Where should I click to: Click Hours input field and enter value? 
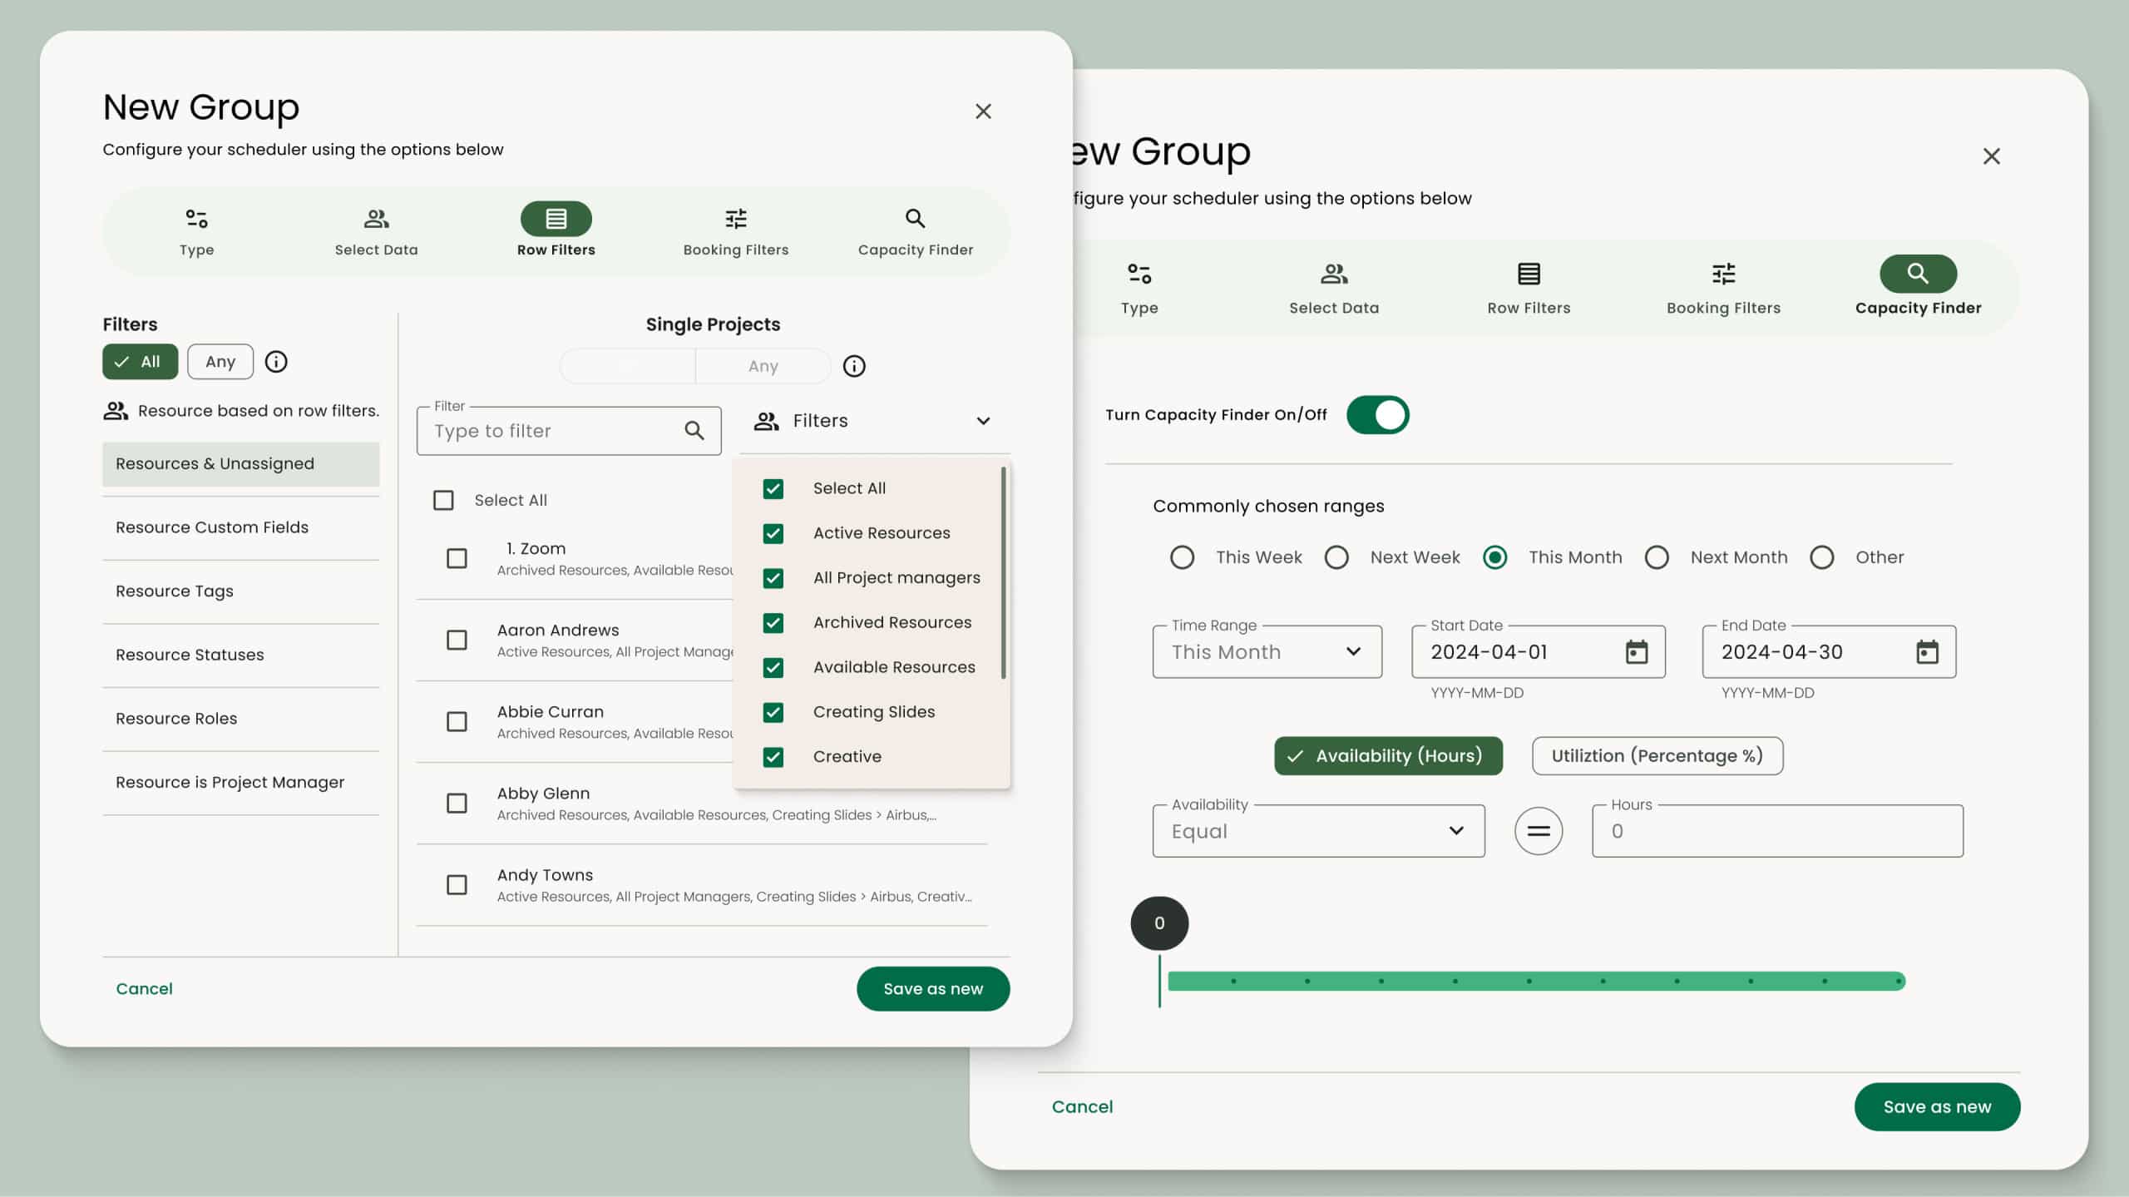1776,831
